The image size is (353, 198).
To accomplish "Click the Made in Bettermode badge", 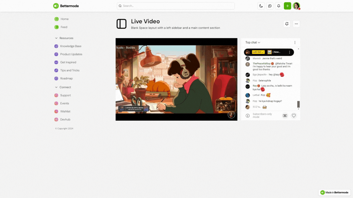I will tap(335, 193).
